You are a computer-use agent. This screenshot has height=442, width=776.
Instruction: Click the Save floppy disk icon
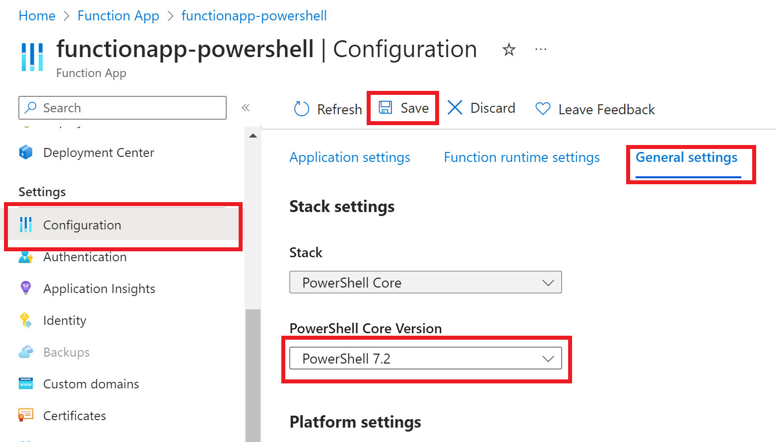tap(386, 108)
